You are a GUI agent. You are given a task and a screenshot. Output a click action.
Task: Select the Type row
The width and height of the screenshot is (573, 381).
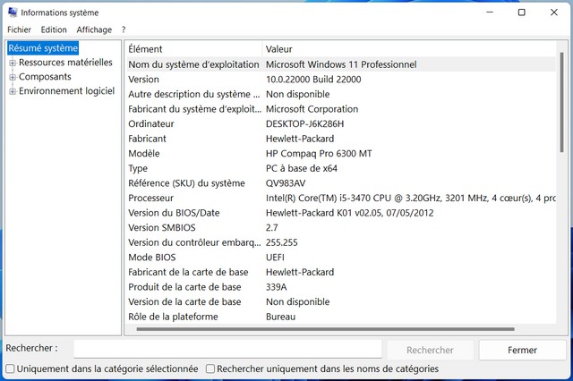[340, 168]
